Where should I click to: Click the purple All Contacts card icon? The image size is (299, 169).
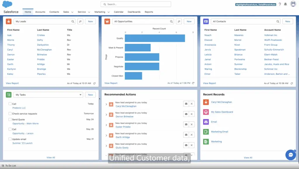click(206, 21)
